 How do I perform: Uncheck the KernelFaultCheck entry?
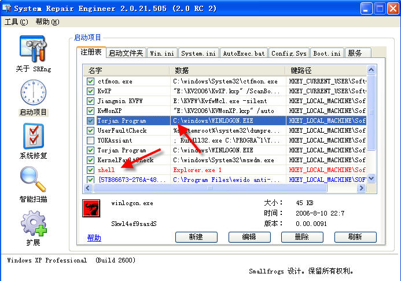pyautogui.click(x=90, y=160)
